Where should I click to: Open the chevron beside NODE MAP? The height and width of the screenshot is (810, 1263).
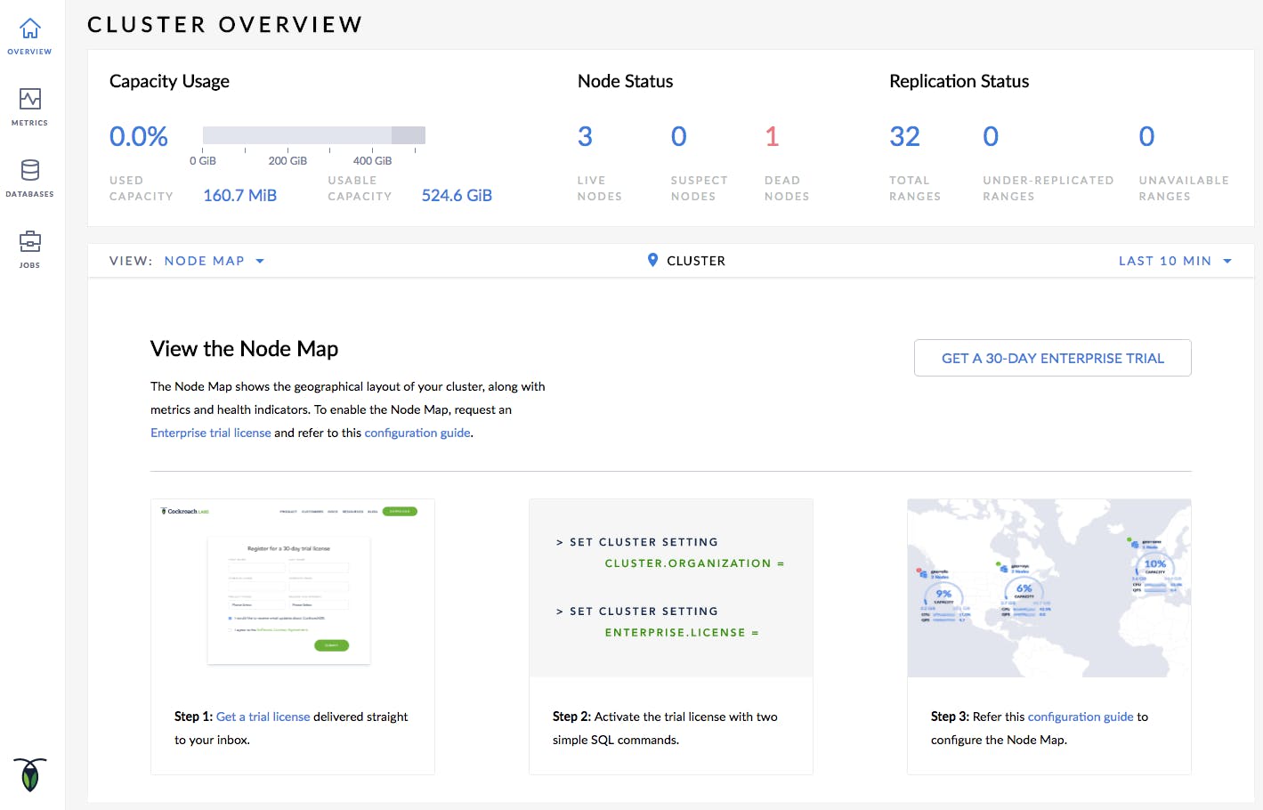coord(259,261)
